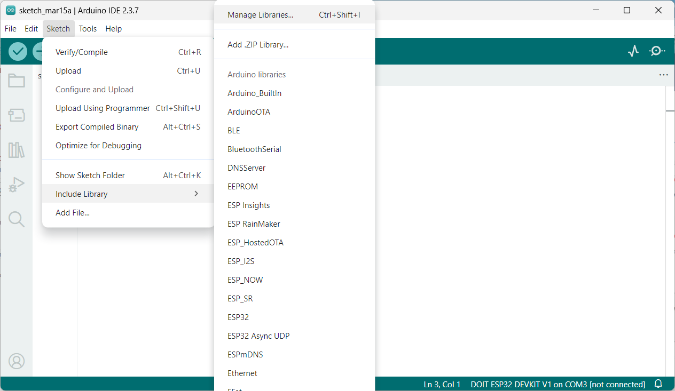
Task: Open the Help menu
Action: point(114,29)
